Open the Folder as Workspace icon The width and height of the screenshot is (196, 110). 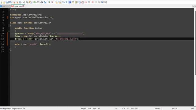(86, 2)
